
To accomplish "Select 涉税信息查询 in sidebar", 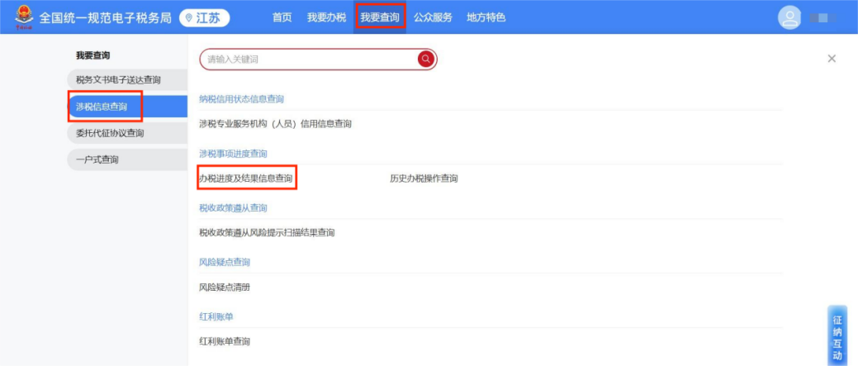I will [x=102, y=107].
